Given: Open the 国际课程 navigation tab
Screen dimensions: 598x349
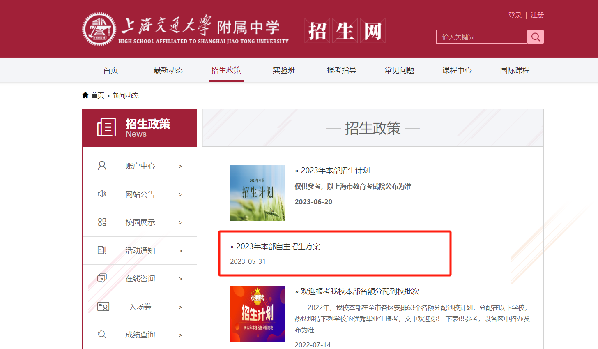Looking at the screenshot, I should 515,70.
